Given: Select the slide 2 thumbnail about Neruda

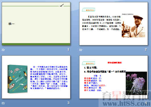Looking at the screenshot, I should point(114,24).
